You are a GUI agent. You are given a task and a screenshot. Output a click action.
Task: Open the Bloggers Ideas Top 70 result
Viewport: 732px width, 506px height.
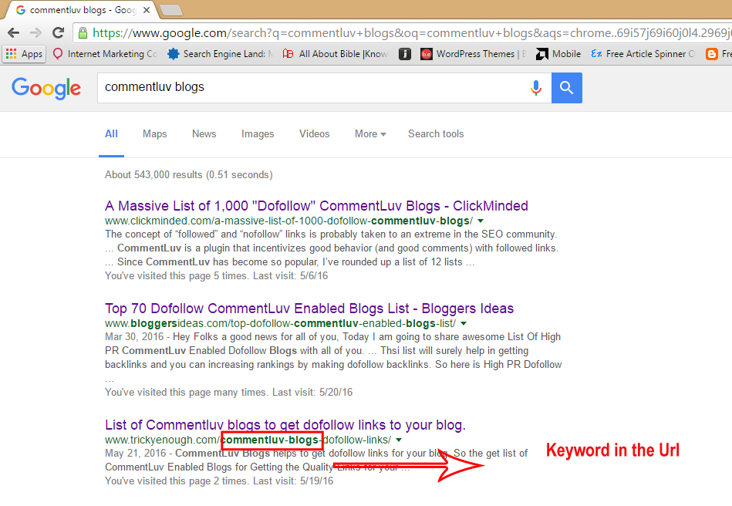309,309
